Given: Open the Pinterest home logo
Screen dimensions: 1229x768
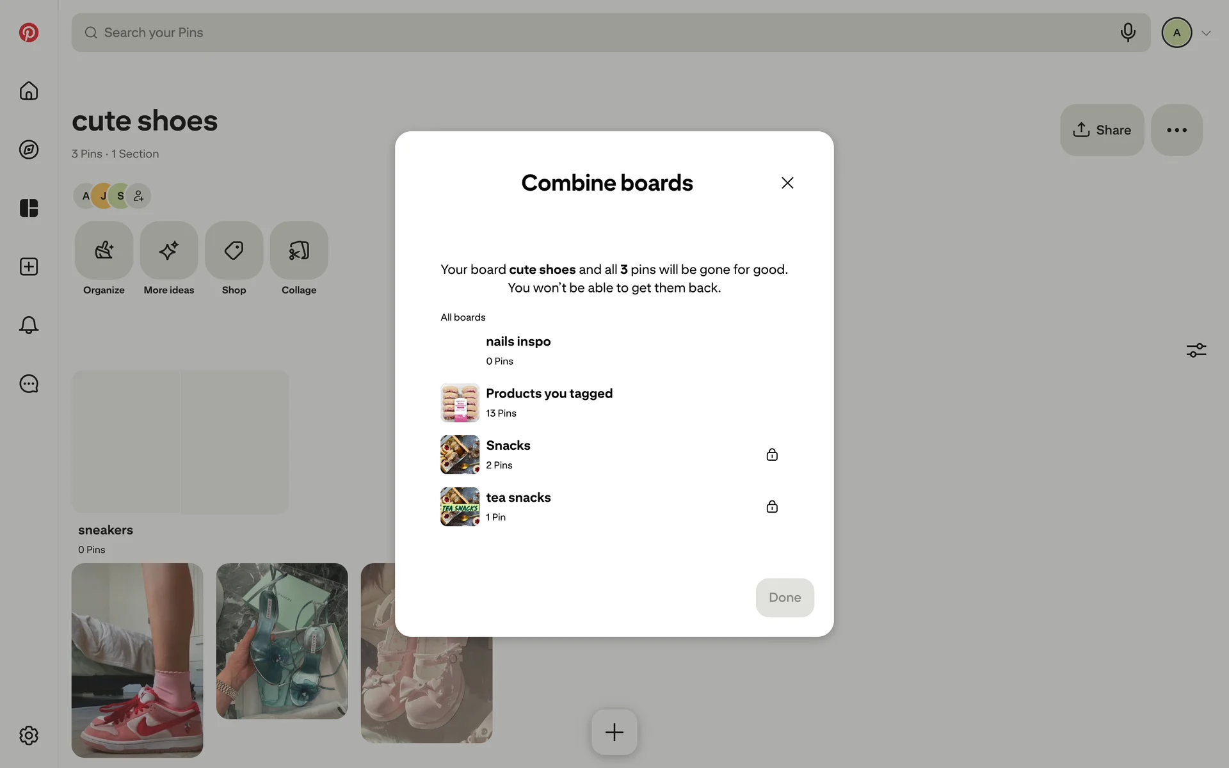Looking at the screenshot, I should 28,33.
